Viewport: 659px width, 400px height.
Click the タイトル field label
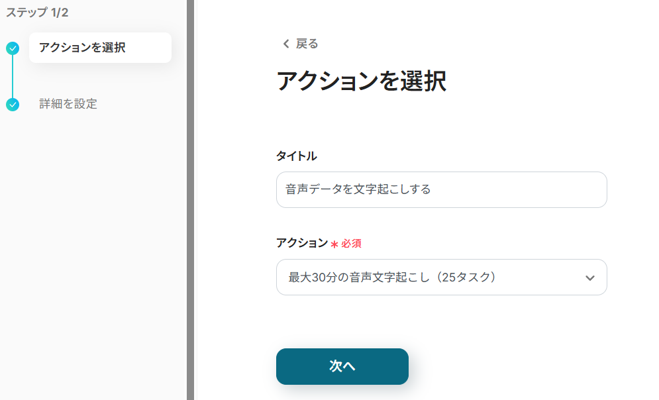click(296, 156)
